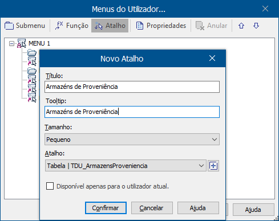Image resolution: width=279 pixels, height=221 pixels.
Task: Select the Função fx toolbar icon
Action: coord(59,26)
